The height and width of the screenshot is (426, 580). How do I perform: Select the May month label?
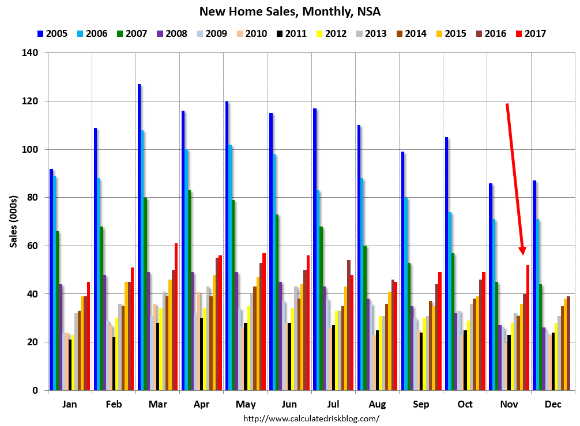[246, 405]
